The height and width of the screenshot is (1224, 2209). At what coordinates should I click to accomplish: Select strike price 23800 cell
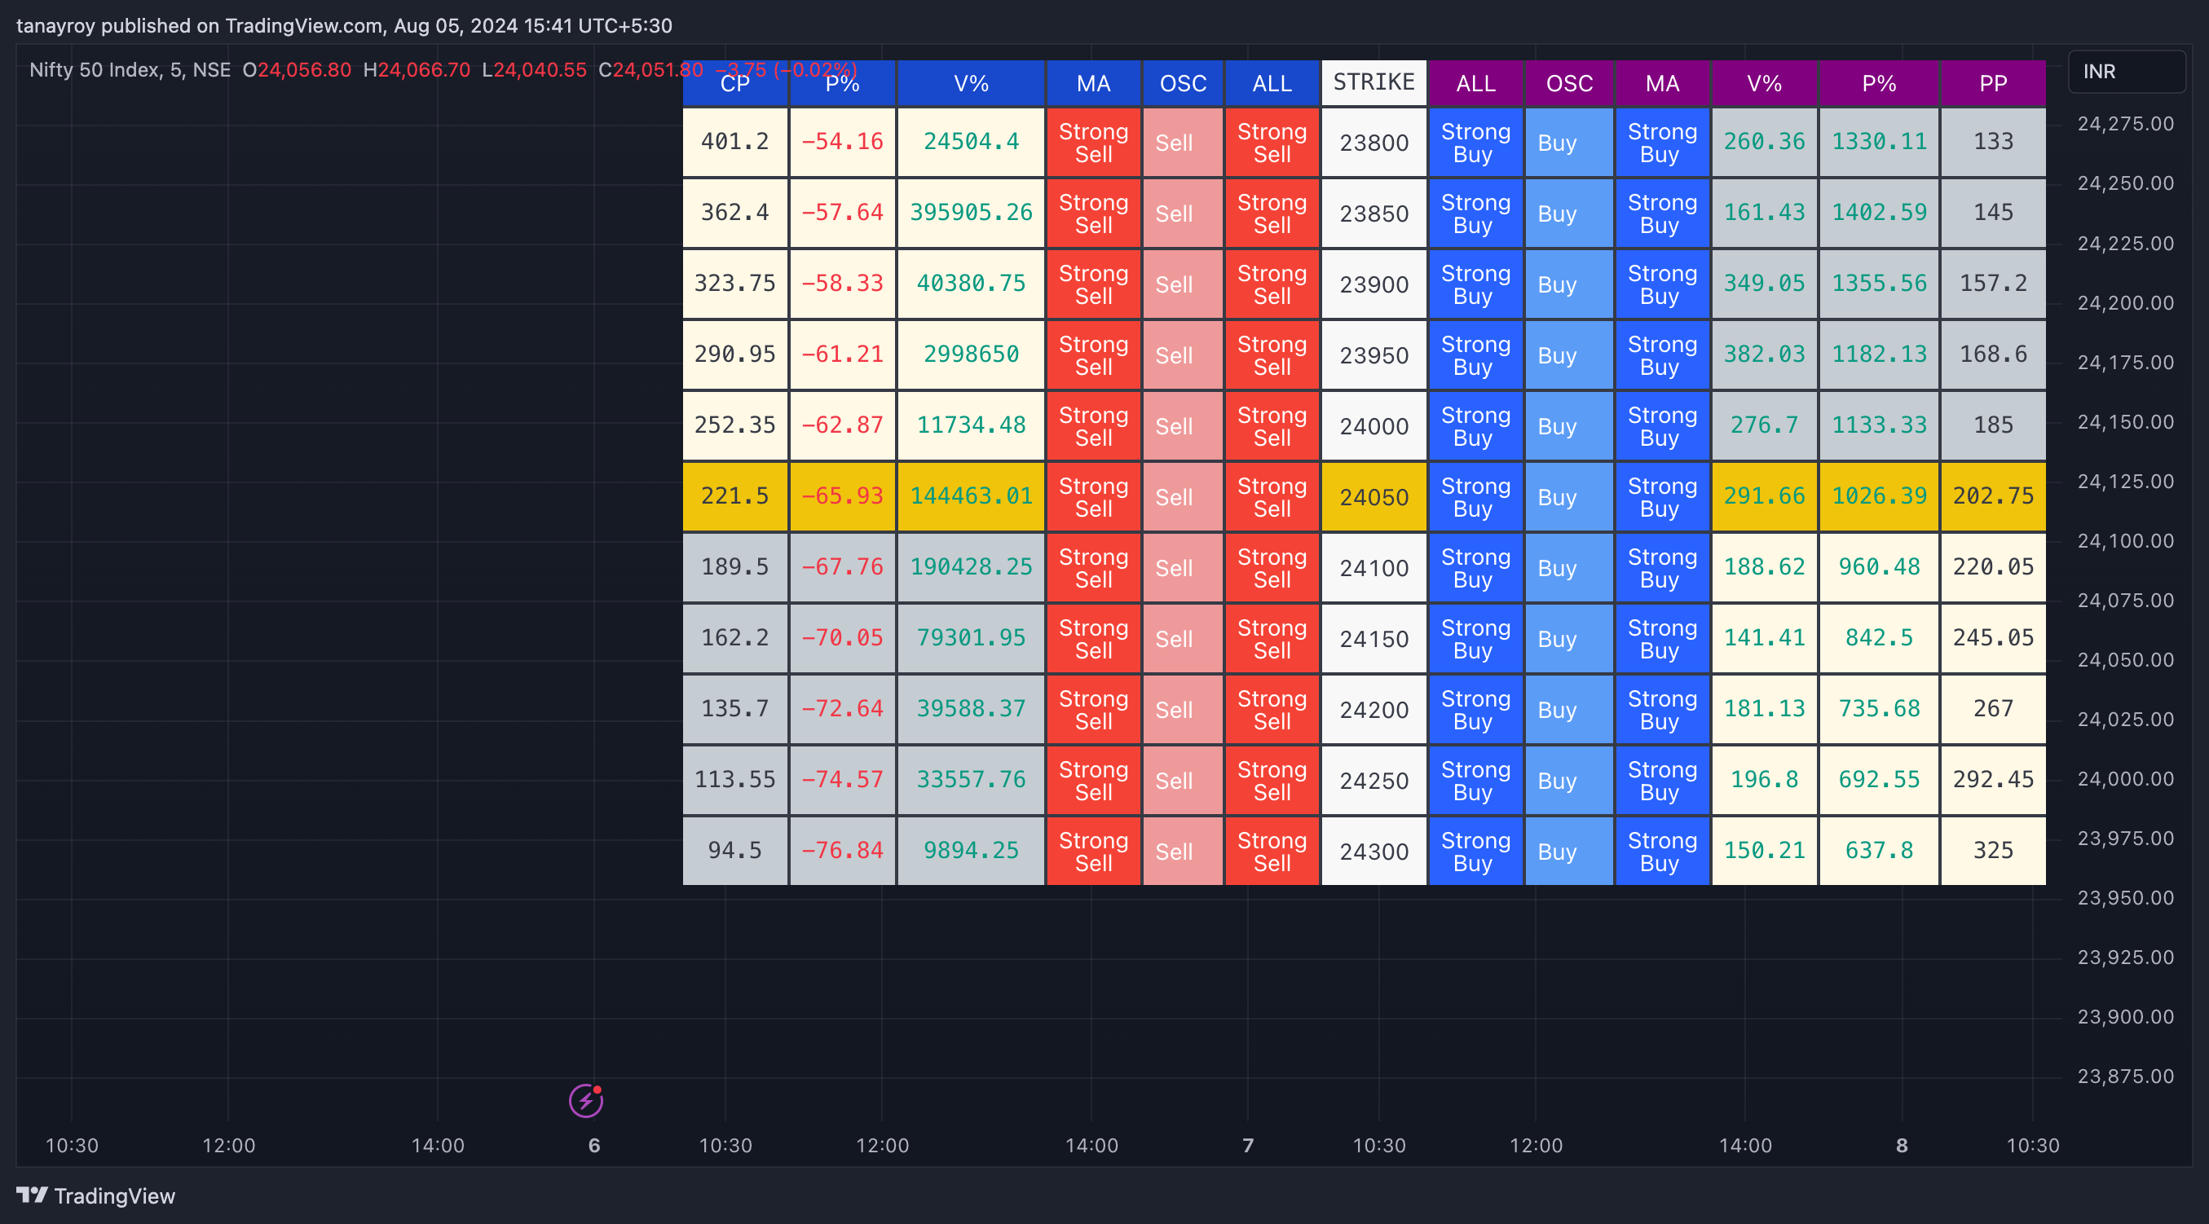point(1373,143)
